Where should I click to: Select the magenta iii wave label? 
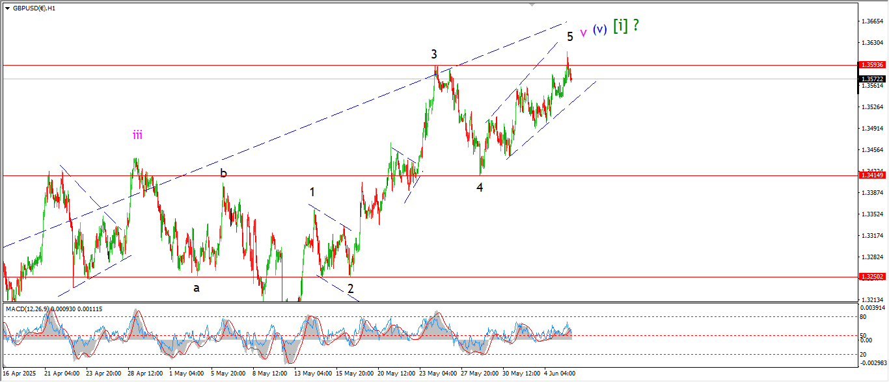[x=137, y=135]
